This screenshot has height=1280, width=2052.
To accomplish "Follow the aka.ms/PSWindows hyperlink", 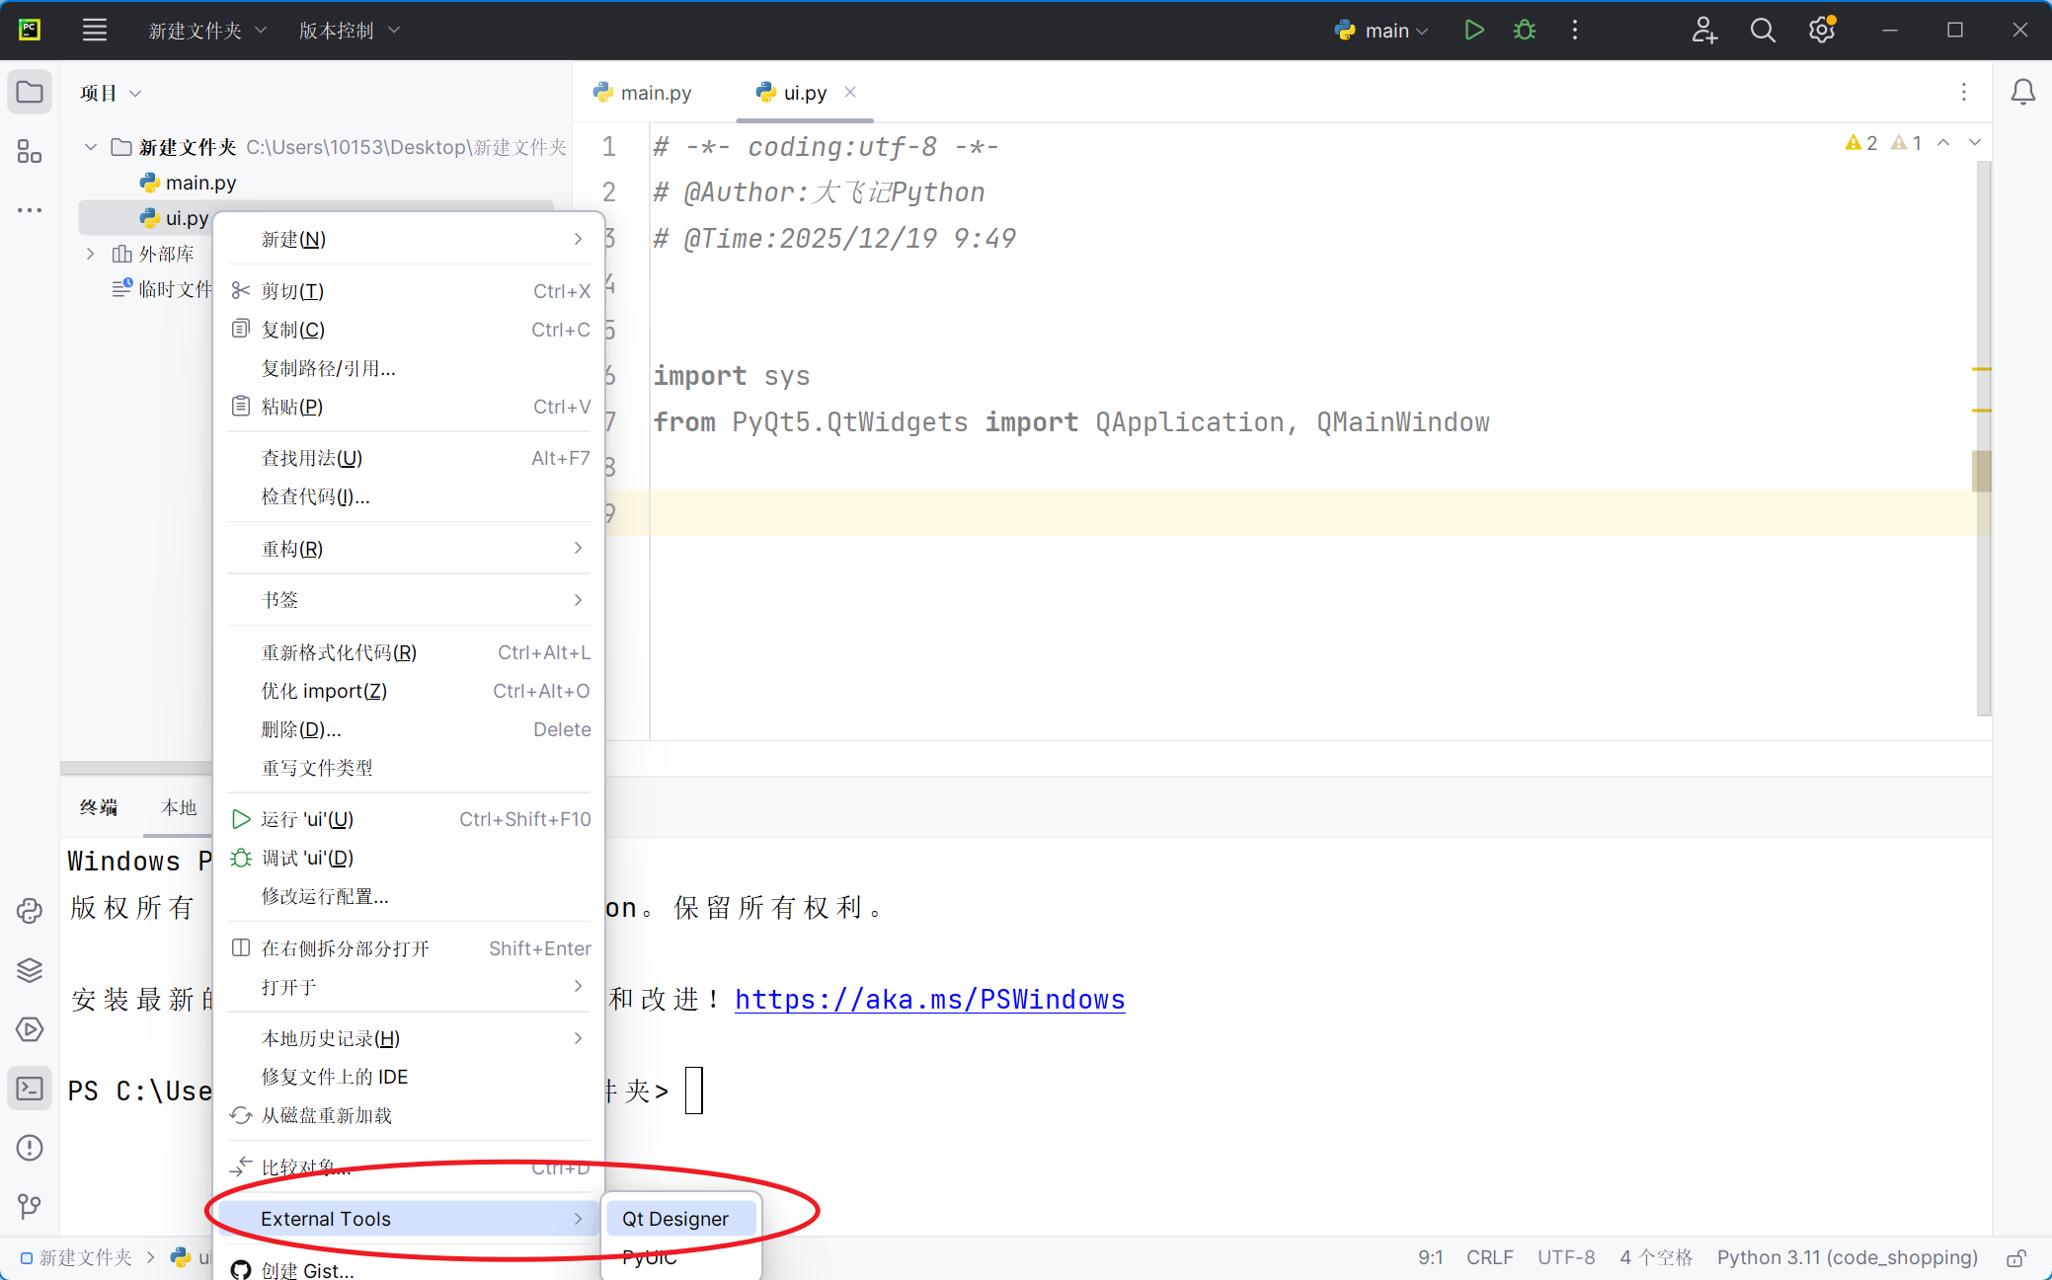I will point(928,999).
